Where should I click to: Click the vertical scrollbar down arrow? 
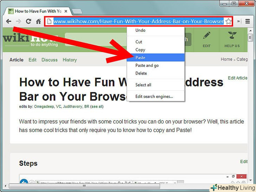250,180
